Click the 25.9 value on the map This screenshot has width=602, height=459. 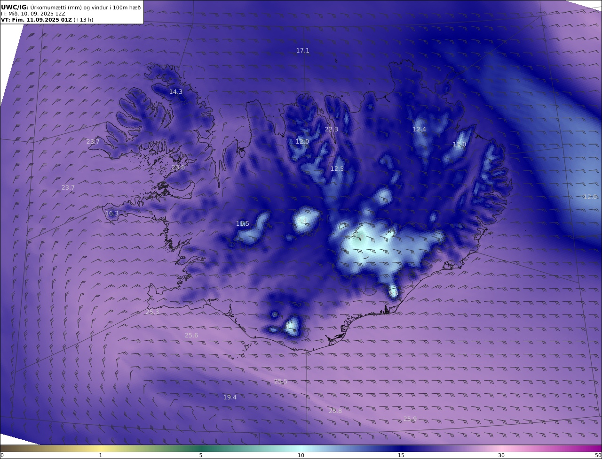pyautogui.click(x=410, y=419)
